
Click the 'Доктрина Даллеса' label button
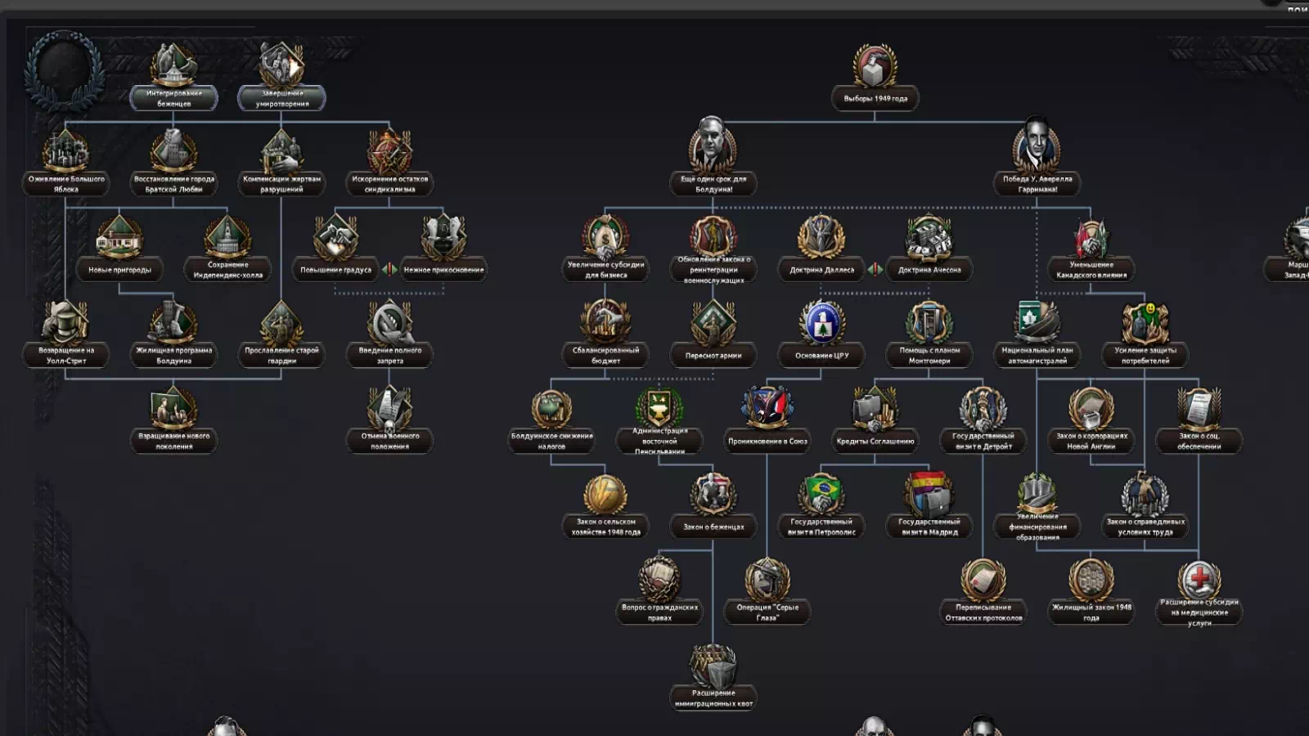coord(821,270)
